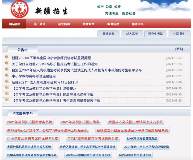This screenshot has width=193, height=160.
Task: Open 考生体温测量登记表下载 notice
Action: 56,100
